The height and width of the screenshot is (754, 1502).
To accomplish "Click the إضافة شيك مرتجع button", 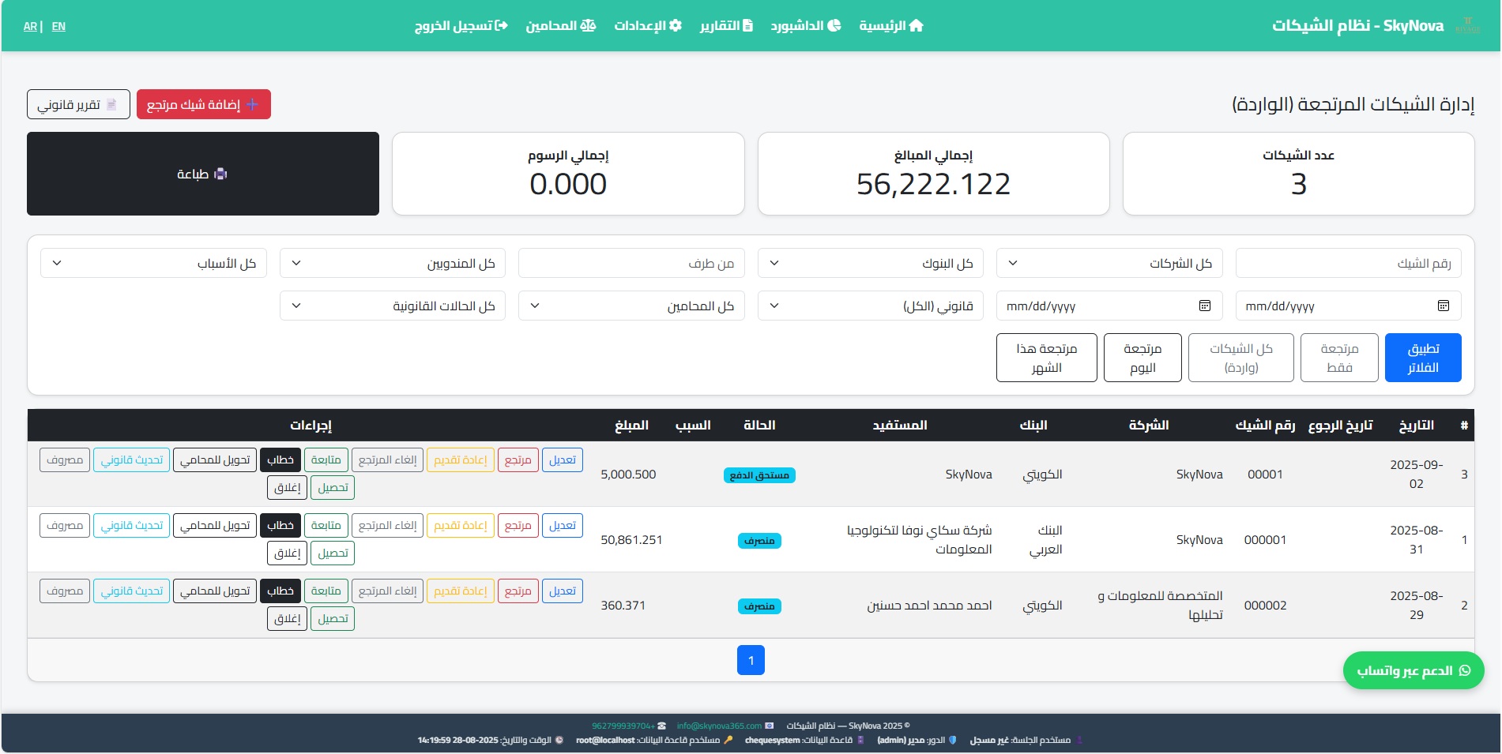I will pyautogui.click(x=203, y=104).
